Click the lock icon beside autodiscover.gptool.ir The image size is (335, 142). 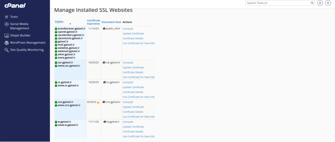[x=56, y=28]
